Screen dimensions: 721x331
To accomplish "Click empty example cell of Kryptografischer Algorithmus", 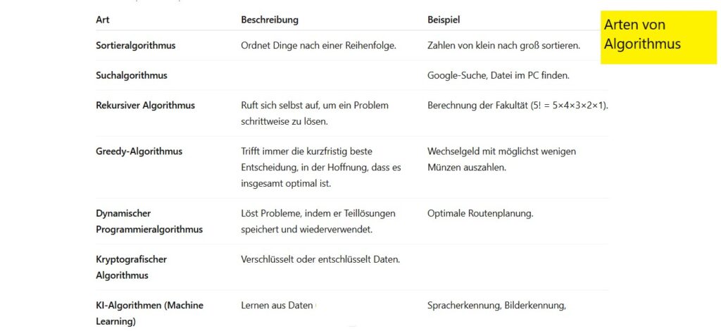I will (x=516, y=267).
